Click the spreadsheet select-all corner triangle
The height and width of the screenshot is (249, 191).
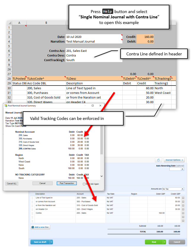10,23
